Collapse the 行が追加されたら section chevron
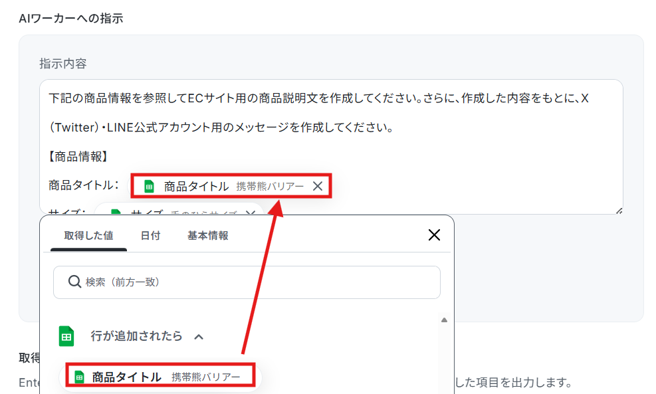 pyautogui.click(x=199, y=337)
